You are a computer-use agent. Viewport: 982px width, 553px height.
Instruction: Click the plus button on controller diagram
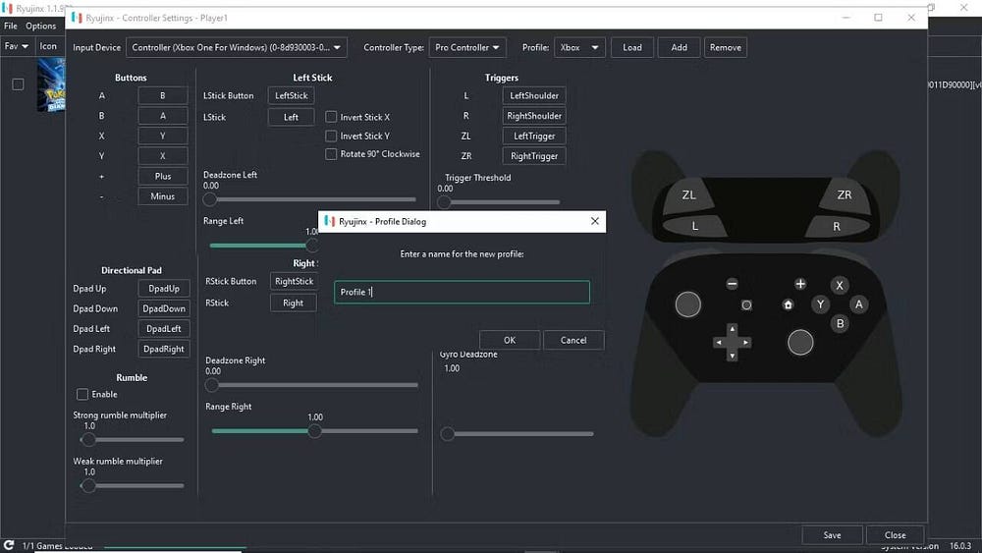point(799,284)
